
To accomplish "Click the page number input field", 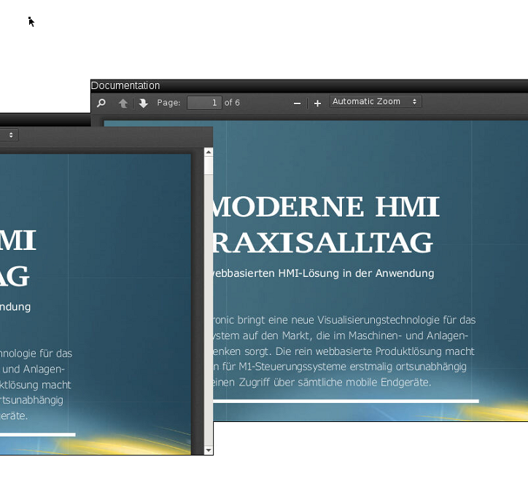I will point(204,103).
